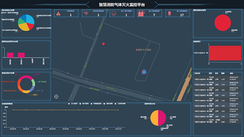Click the 危险项目 panel heading
The image size is (244, 137).
click(197, 42)
